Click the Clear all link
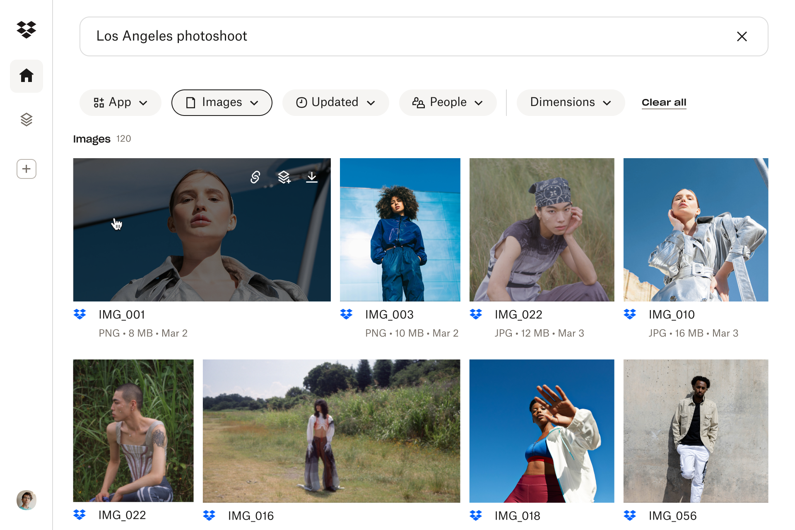This screenshot has width=795, height=530. pyautogui.click(x=664, y=103)
